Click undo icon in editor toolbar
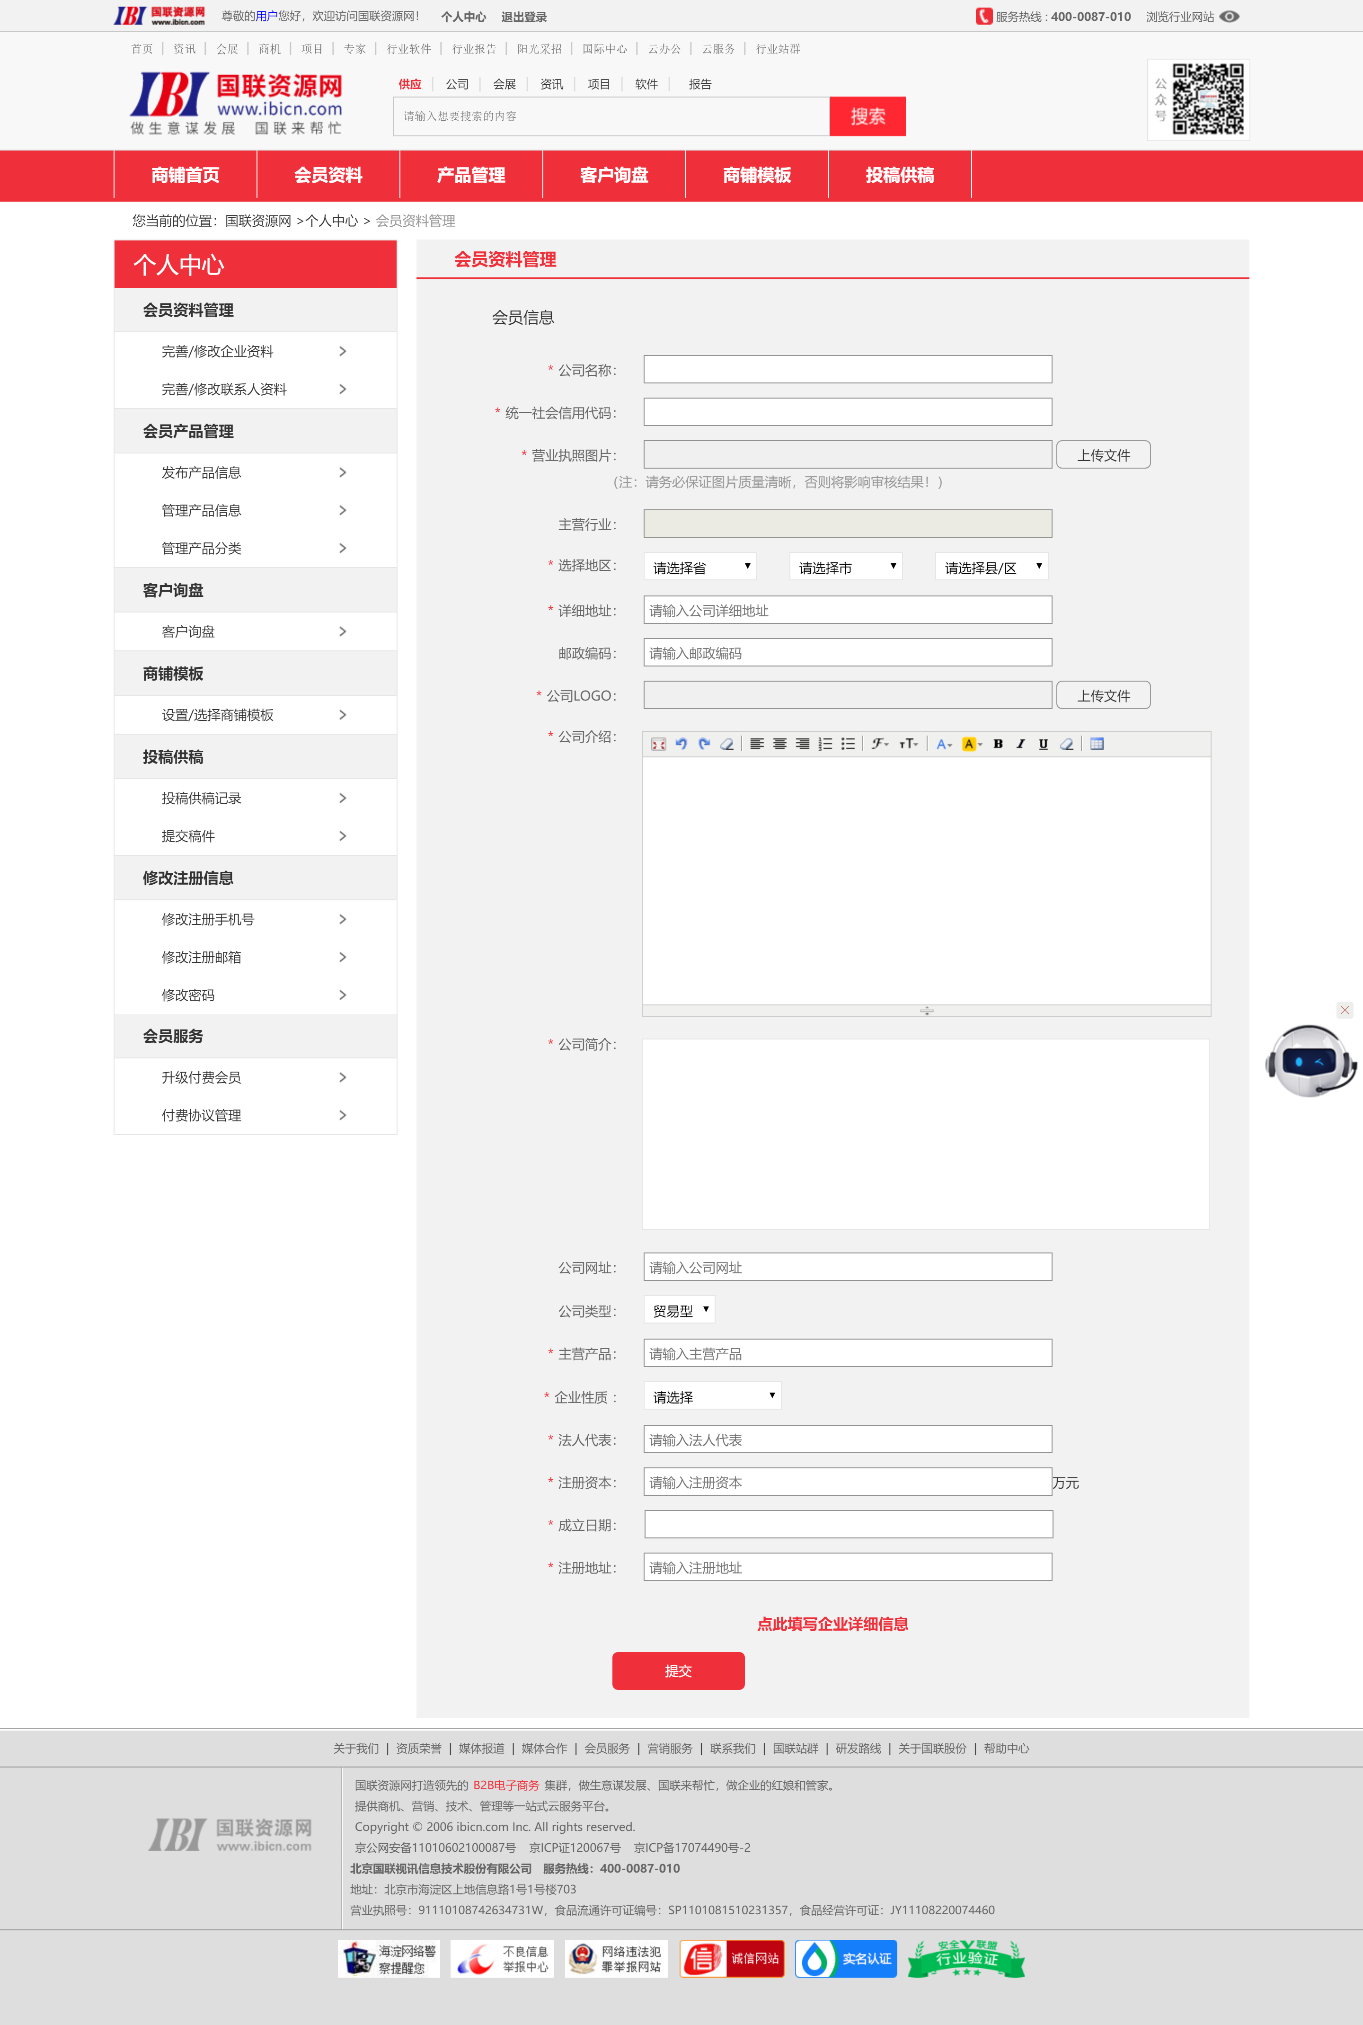Viewport: 1363px width, 2025px height. [x=681, y=743]
